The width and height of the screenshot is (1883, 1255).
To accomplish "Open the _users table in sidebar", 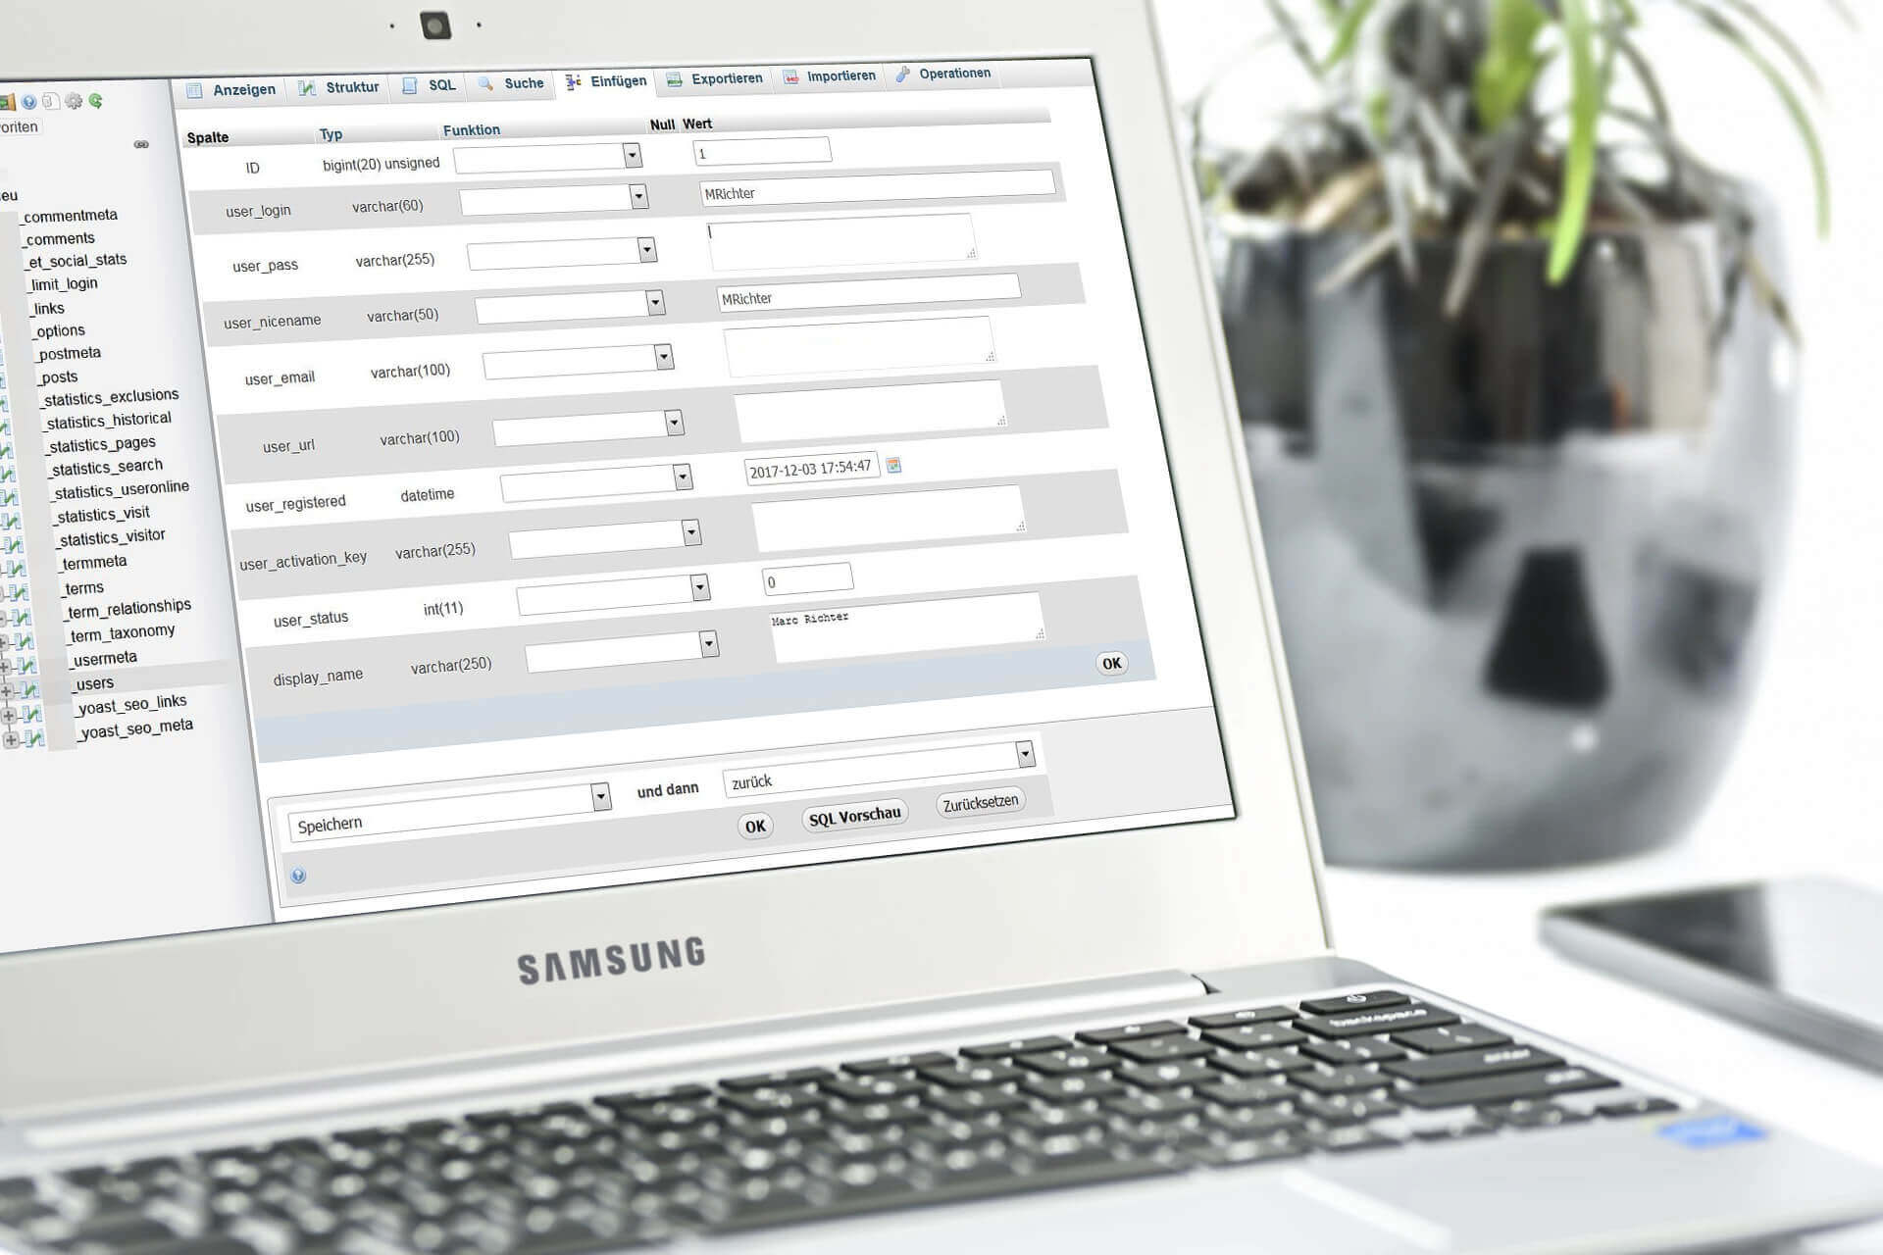I will point(92,682).
